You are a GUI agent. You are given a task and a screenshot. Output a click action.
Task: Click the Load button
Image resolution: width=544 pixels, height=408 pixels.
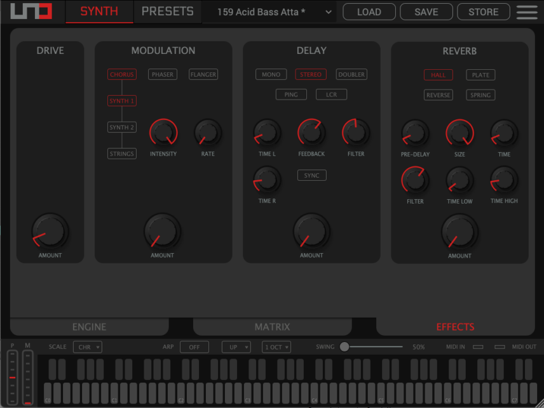[x=369, y=12]
